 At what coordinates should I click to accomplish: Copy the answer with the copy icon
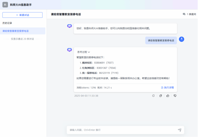(x=160, y=96)
